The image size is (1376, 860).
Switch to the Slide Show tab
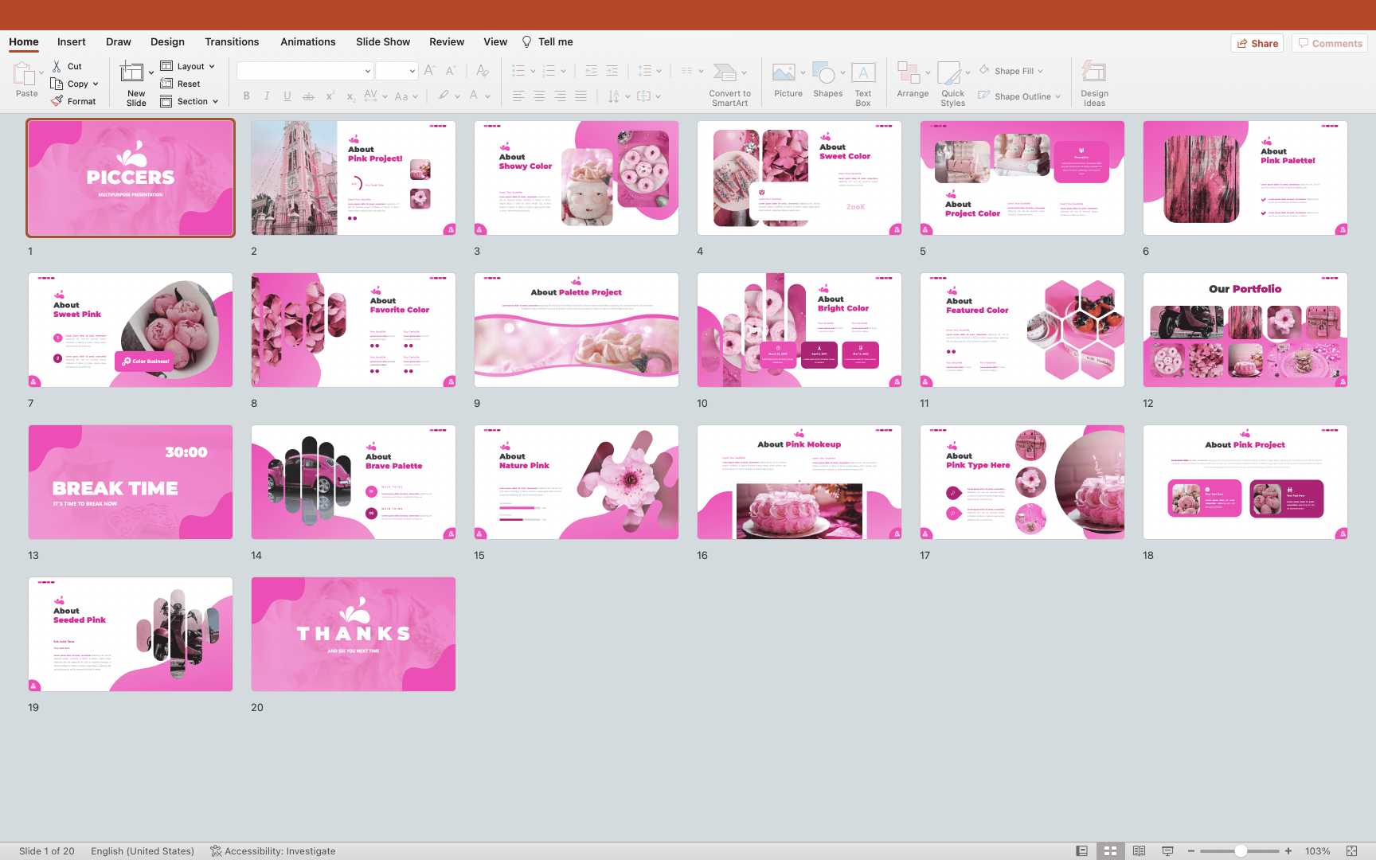[383, 41]
